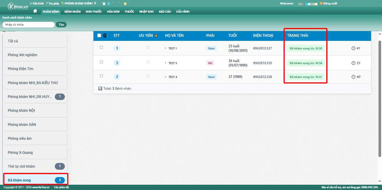This screenshot has height=190, width=382.
Task: Select Phòng Điện Tim in the sidebar
Action: coord(36,69)
